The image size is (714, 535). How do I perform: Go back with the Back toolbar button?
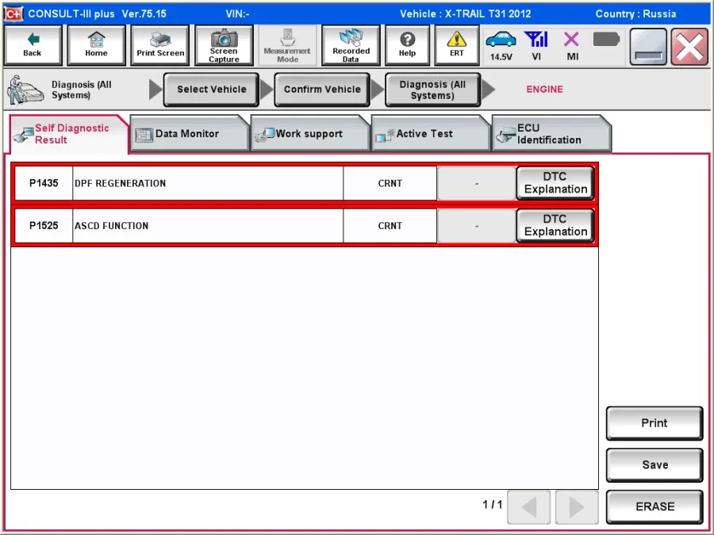[33, 45]
